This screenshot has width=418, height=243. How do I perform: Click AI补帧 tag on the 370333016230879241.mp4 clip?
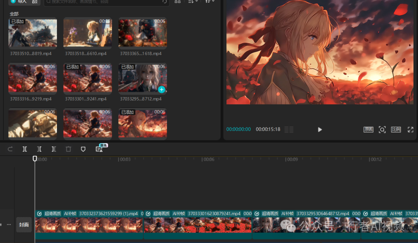tap(178, 214)
